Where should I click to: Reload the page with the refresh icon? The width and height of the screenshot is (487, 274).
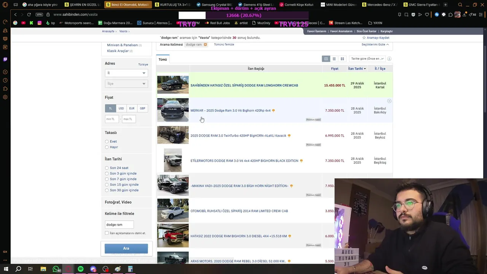[29, 14]
